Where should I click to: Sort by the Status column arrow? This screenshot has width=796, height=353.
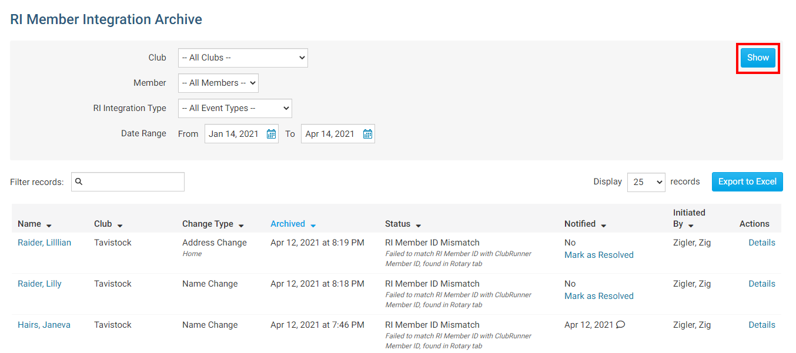[x=418, y=226]
